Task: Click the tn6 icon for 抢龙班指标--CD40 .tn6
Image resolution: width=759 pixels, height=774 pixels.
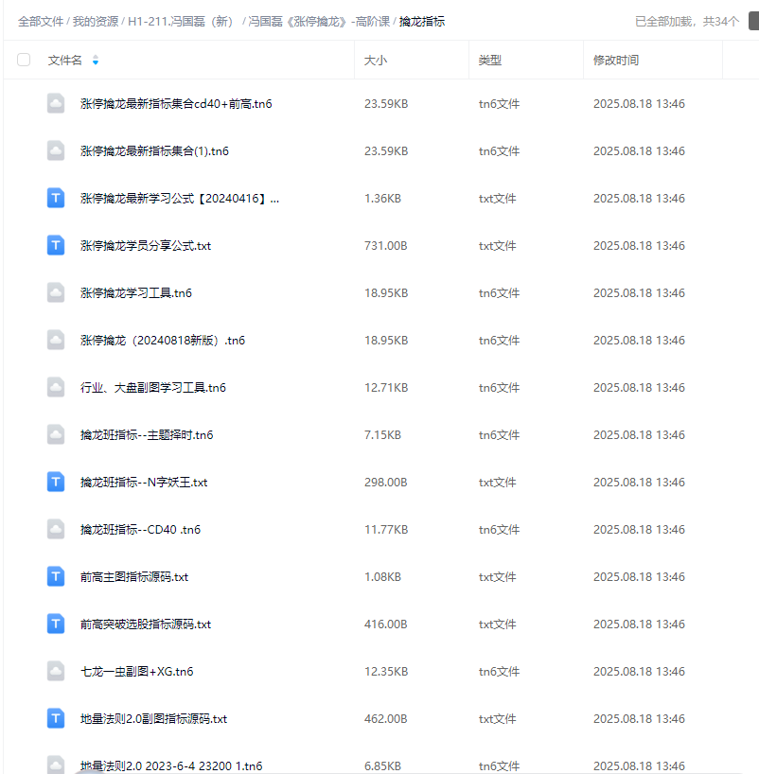Action: [x=55, y=529]
